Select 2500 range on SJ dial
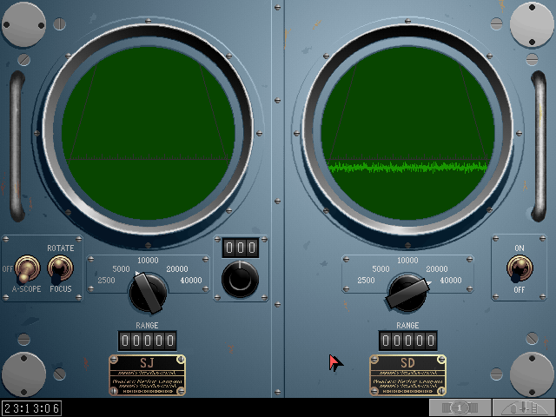 click(107, 281)
